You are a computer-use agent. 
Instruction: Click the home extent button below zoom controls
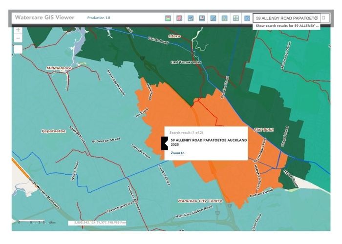18,49
